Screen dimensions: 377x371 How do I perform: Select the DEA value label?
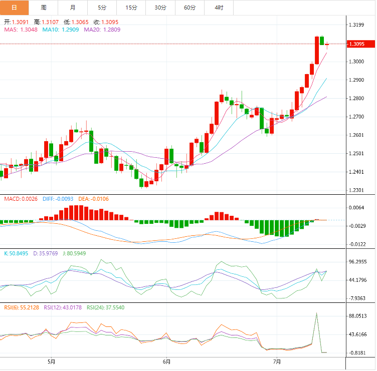93,199
